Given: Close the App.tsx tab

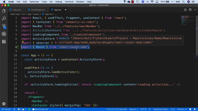Looking at the screenshot, I should (x=65, y=10).
